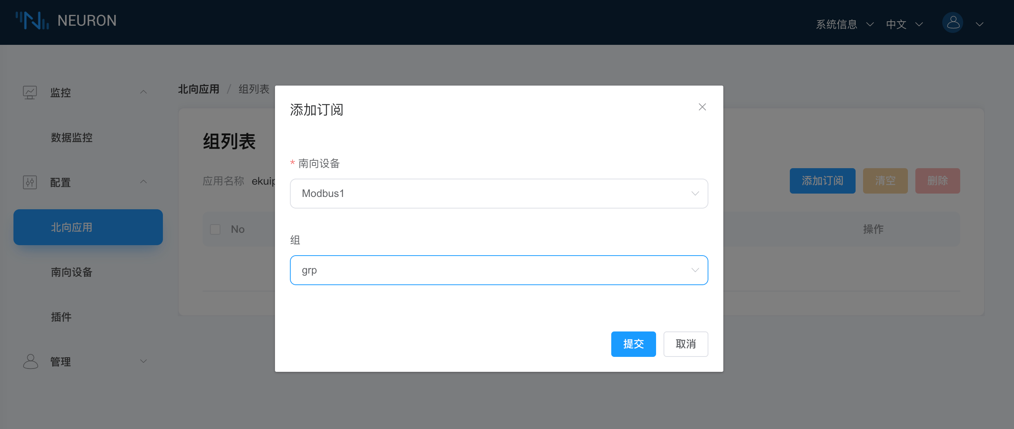
Task: Click the Neuron logo icon
Action: (32, 21)
